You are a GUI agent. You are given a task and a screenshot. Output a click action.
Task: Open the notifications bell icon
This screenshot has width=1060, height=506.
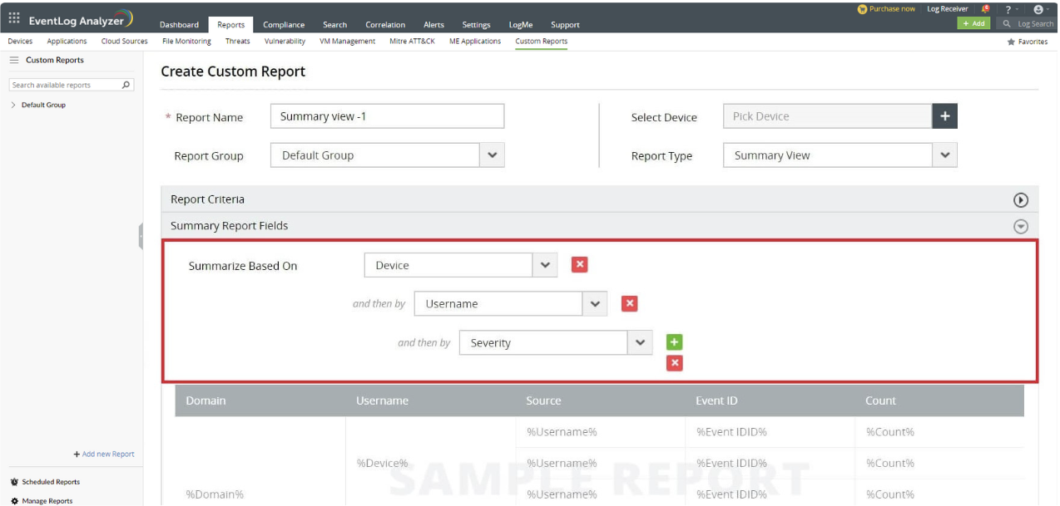click(x=986, y=9)
